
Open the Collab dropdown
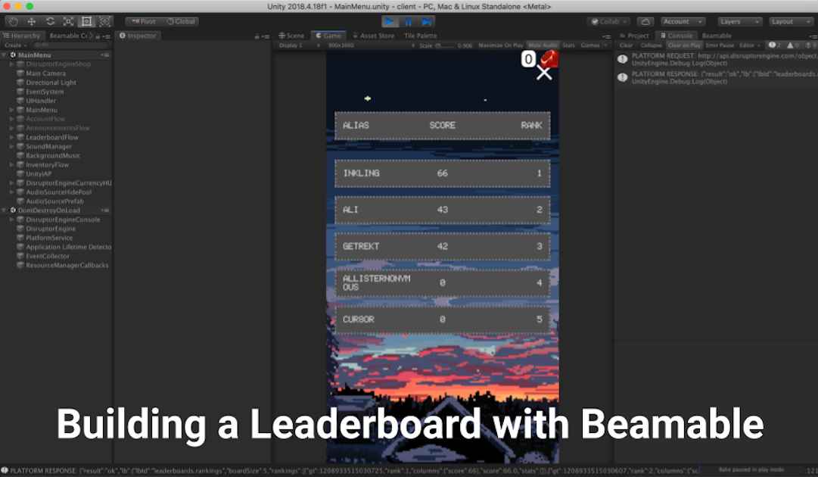(608, 21)
